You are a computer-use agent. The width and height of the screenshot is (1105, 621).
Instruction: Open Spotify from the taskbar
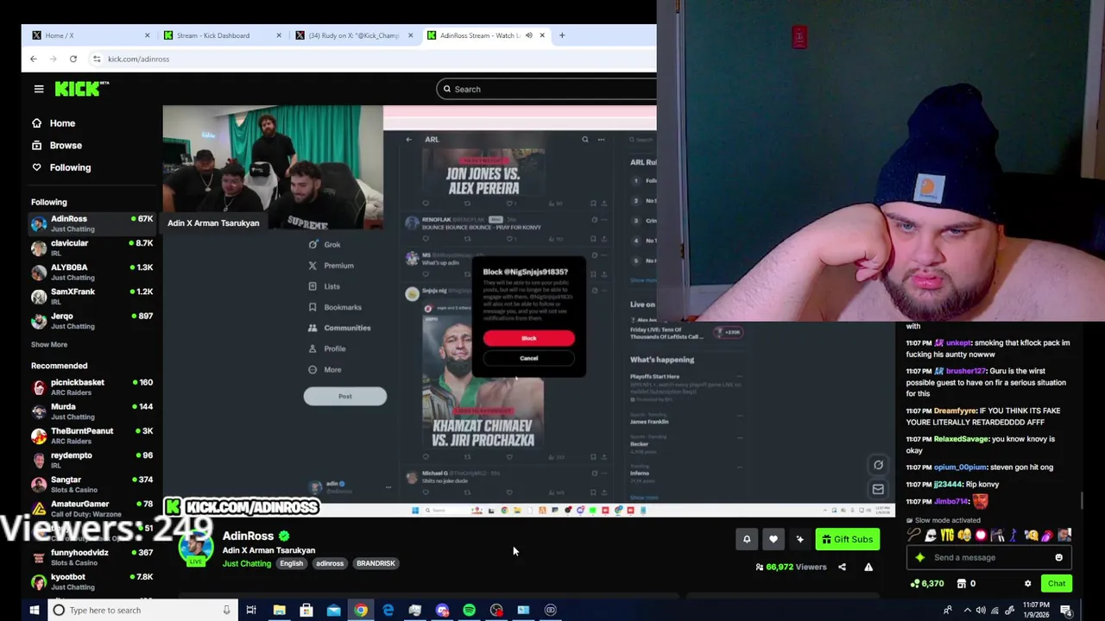click(x=469, y=610)
